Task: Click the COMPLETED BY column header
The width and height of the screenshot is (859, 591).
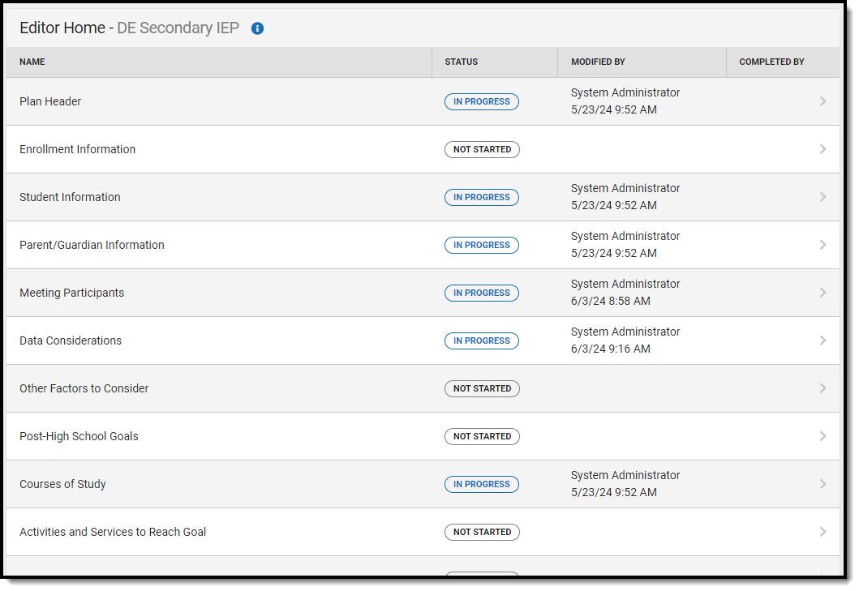Action: click(x=771, y=62)
